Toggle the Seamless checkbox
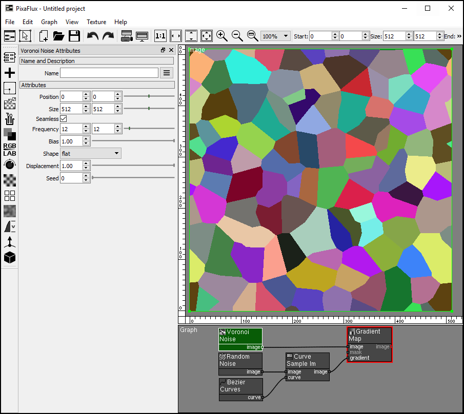Viewport: 464px width, 414px height. click(64, 119)
